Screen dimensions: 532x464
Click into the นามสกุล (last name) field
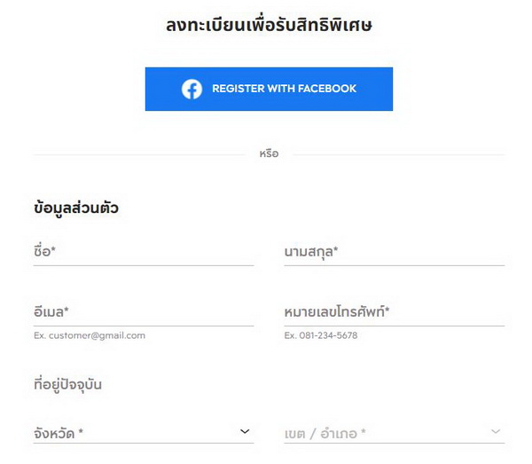[394, 252]
